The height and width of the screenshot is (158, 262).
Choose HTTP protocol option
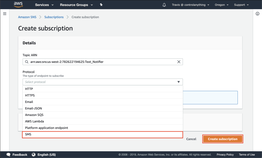click(103, 89)
